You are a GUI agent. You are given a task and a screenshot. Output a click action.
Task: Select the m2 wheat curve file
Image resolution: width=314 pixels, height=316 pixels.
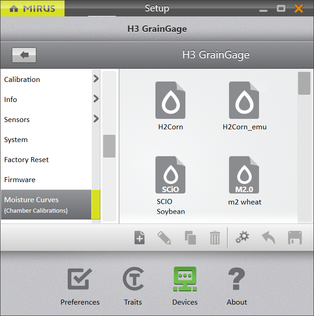[x=244, y=180]
